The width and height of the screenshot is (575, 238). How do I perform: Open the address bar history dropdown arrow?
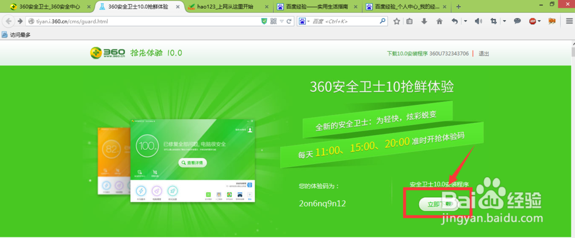point(282,22)
